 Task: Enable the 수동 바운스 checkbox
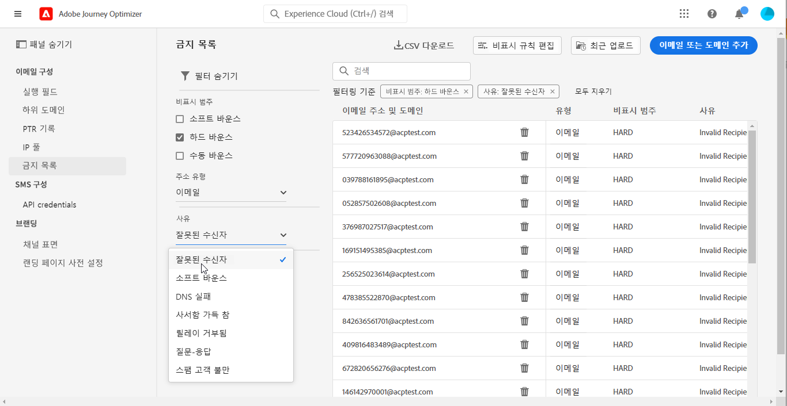180,156
